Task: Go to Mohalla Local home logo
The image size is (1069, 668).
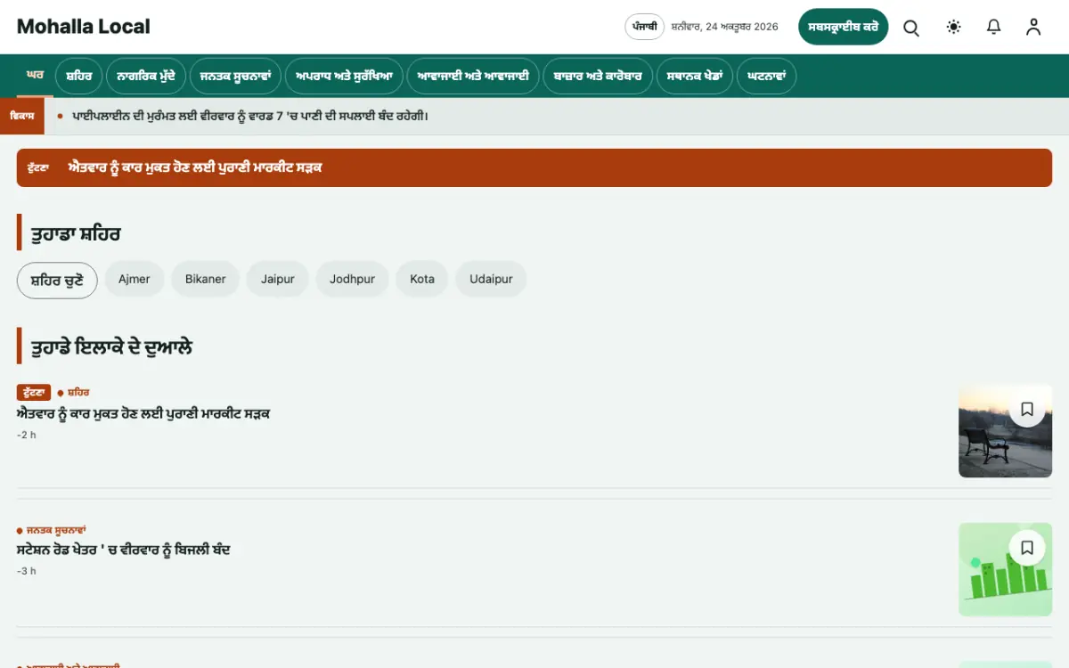Action: coord(84,27)
